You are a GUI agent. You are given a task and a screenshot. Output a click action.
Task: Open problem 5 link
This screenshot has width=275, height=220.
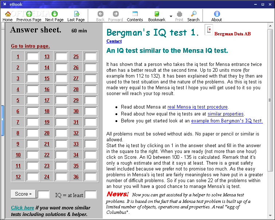(18, 101)
